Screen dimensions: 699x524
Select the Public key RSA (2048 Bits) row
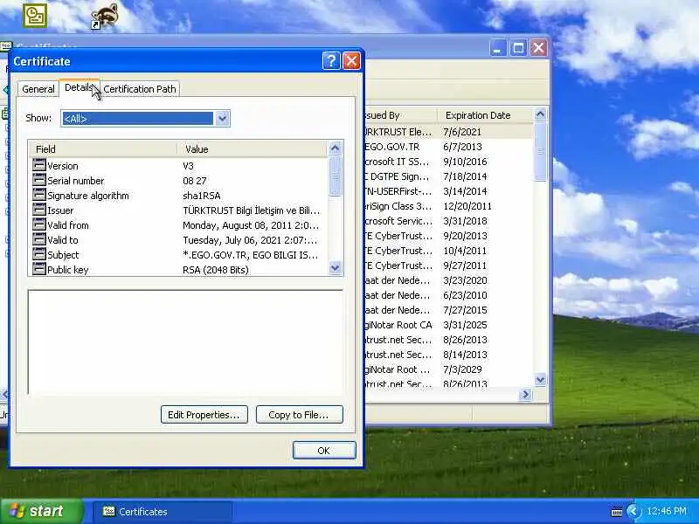[x=178, y=269]
